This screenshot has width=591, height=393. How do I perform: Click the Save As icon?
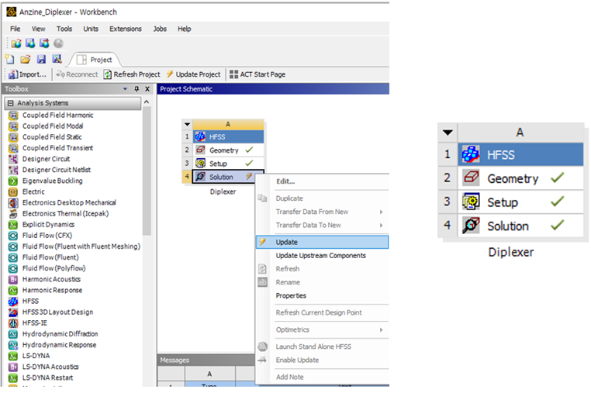click(x=57, y=59)
